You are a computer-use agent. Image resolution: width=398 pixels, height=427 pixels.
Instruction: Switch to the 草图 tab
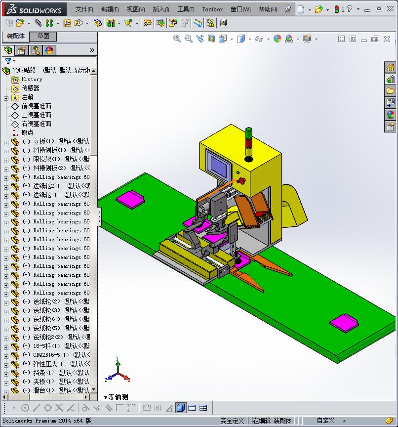pos(43,36)
